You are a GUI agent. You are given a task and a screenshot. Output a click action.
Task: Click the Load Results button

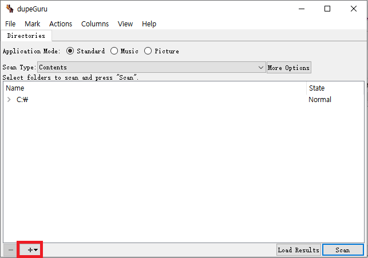[x=299, y=250]
